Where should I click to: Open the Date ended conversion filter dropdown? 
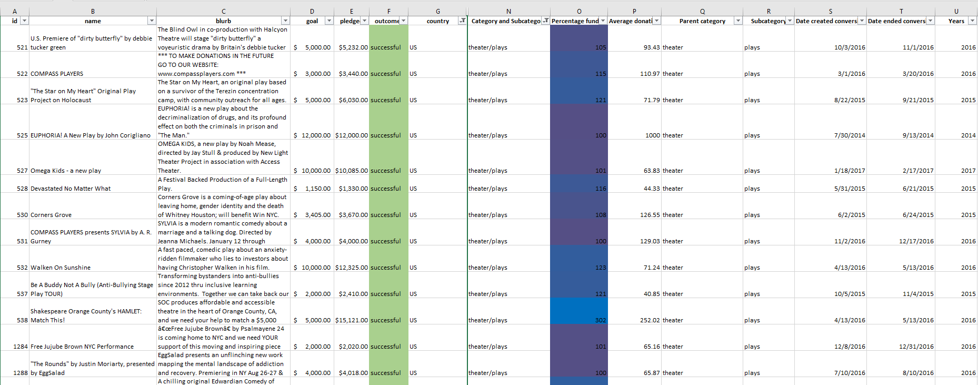pos(930,21)
